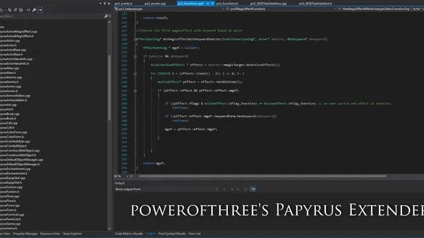Collapse the if (pEffect->effect) block

pyautogui.click(x=135, y=91)
